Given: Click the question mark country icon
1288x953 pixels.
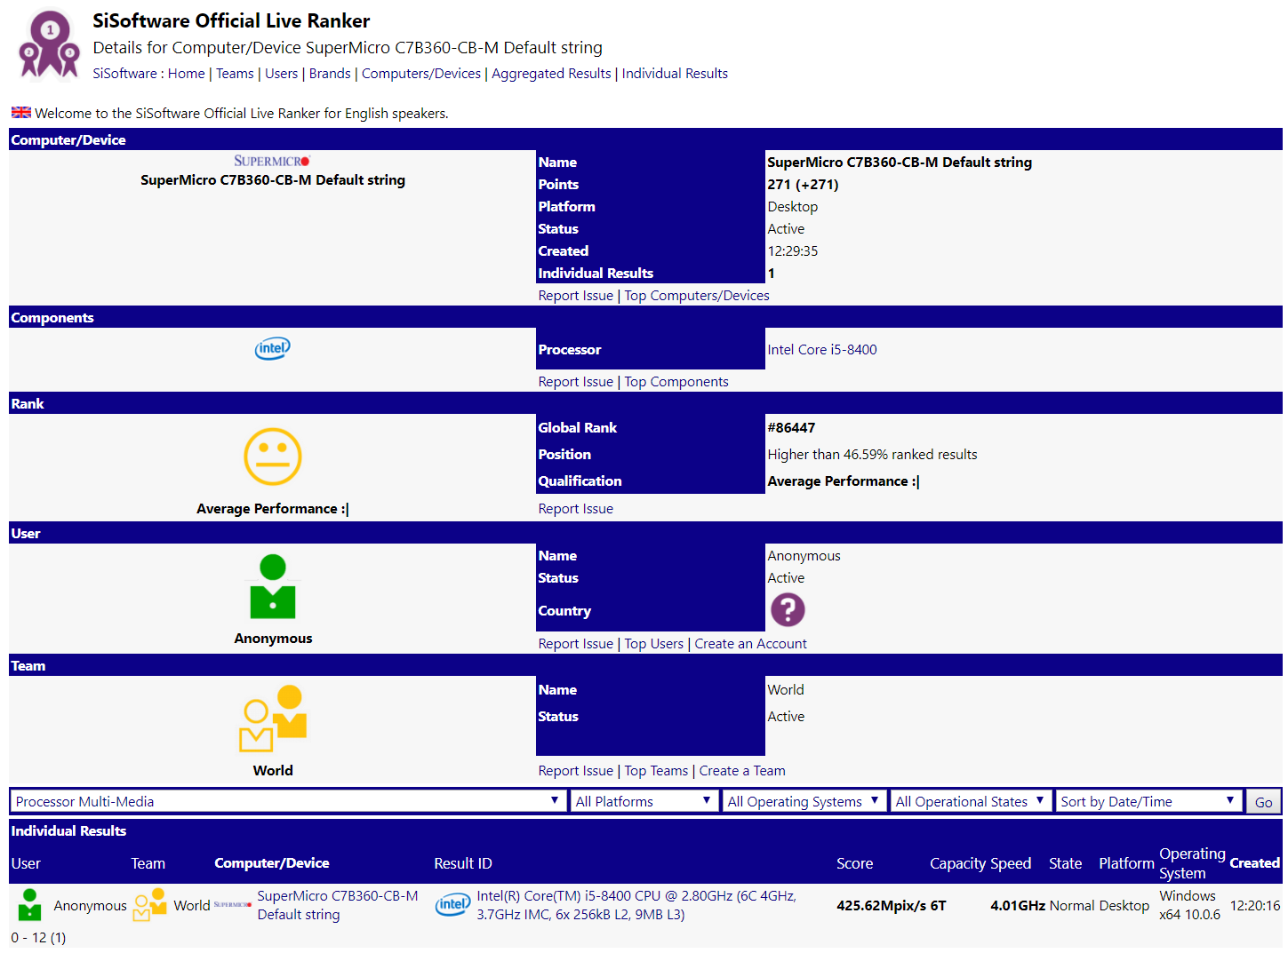Looking at the screenshot, I should [788, 610].
